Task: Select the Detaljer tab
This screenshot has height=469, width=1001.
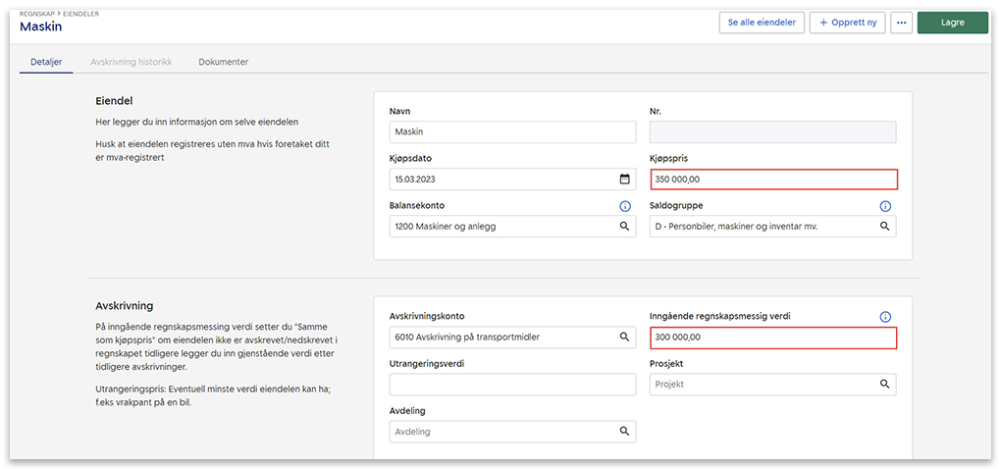Action: pyautogui.click(x=46, y=62)
